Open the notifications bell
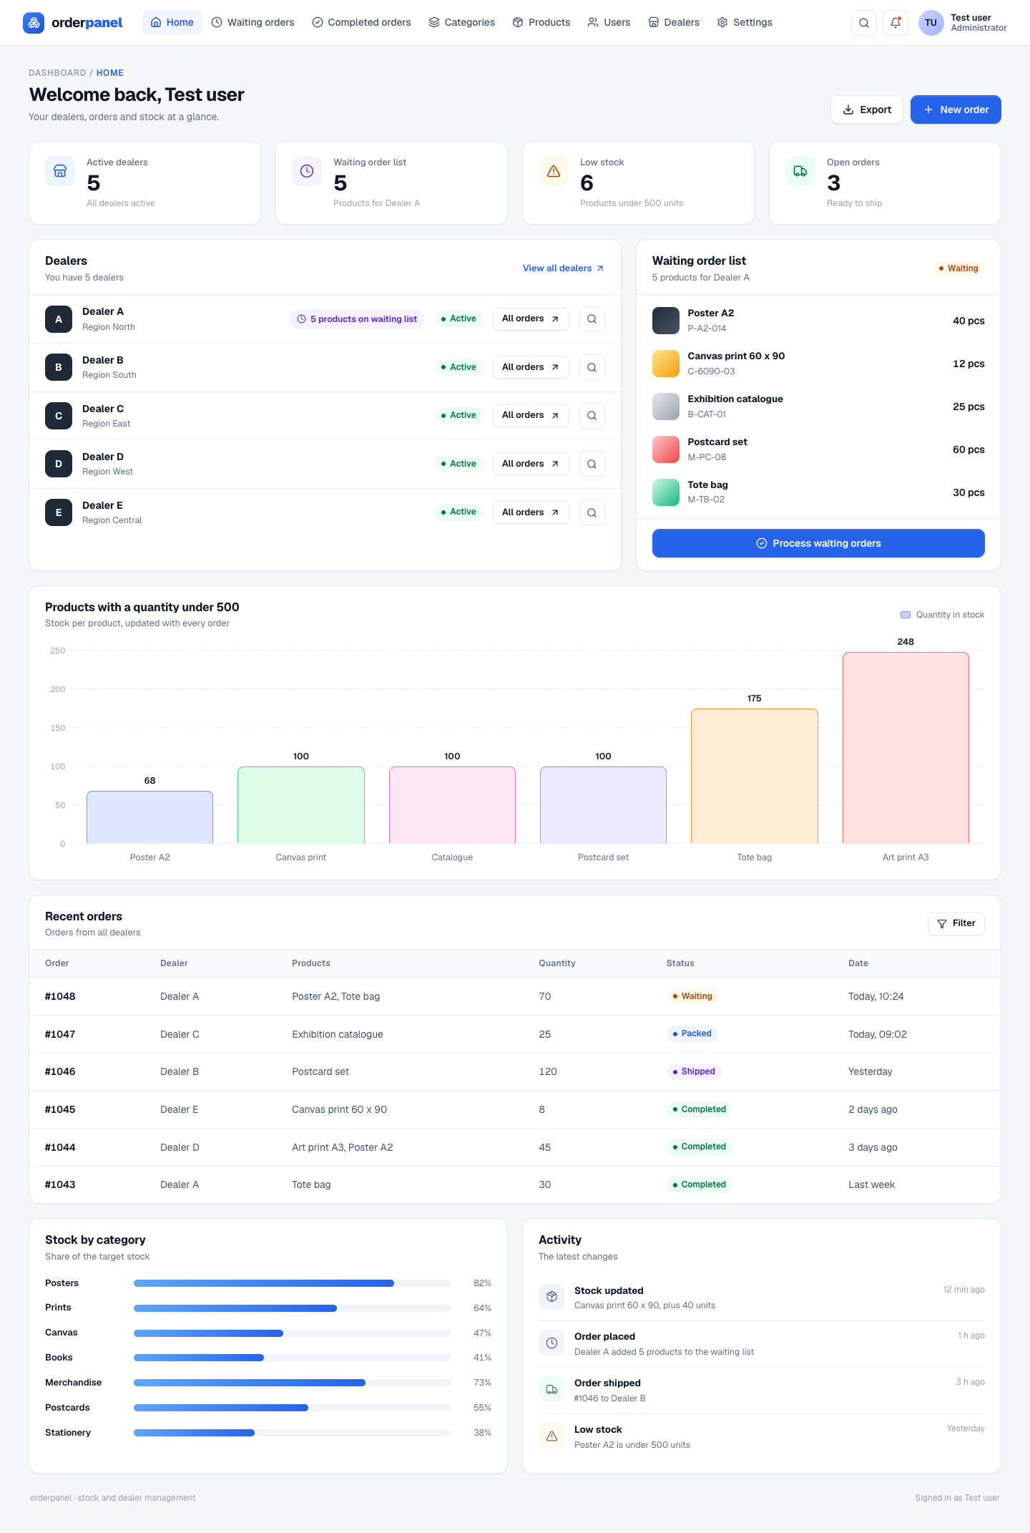This screenshot has width=1030, height=1533. click(896, 23)
